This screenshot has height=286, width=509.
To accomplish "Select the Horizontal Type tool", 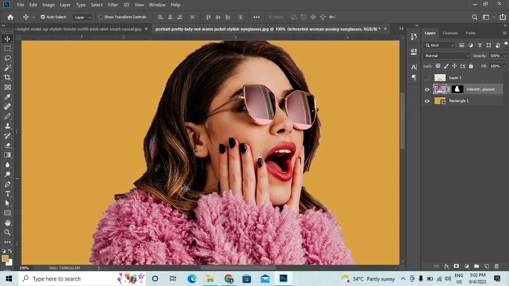I will [8, 194].
